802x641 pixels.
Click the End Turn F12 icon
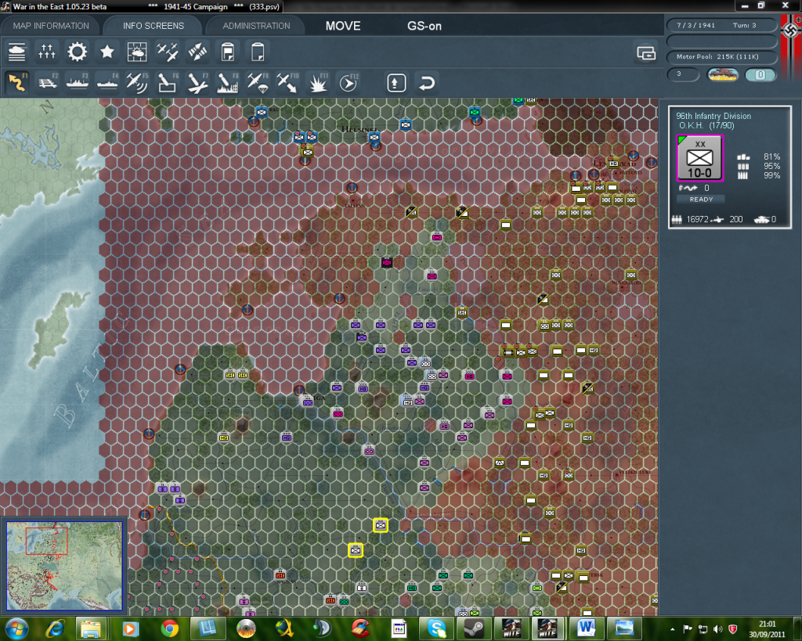[x=349, y=83]
